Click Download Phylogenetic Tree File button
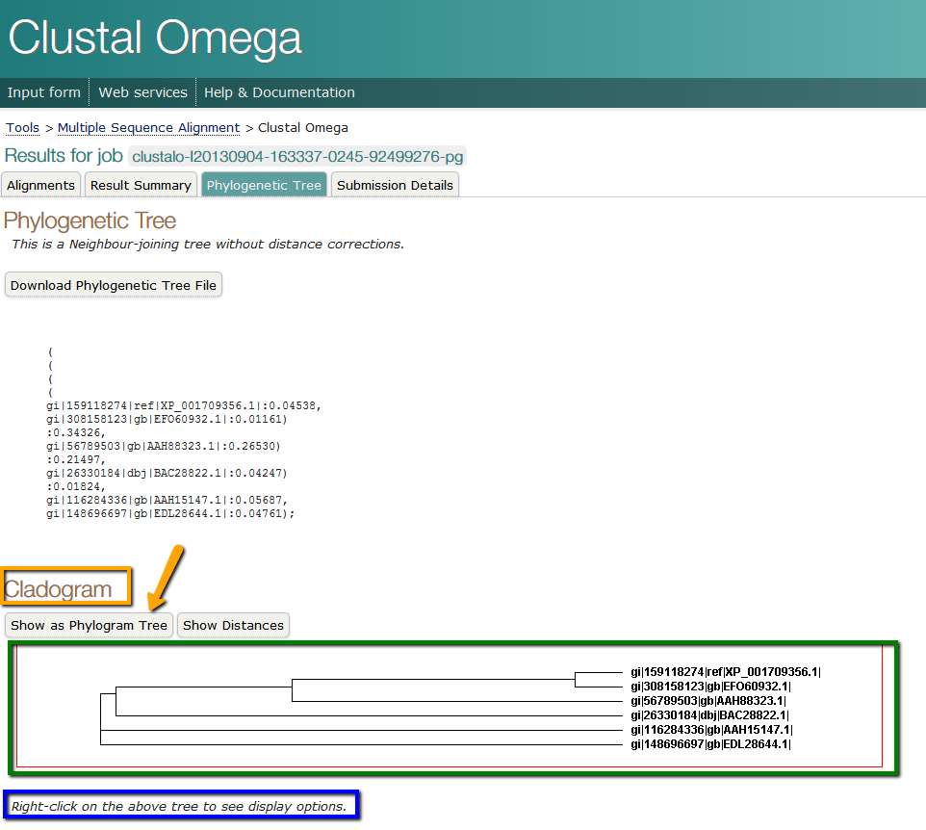 [114, 285]
